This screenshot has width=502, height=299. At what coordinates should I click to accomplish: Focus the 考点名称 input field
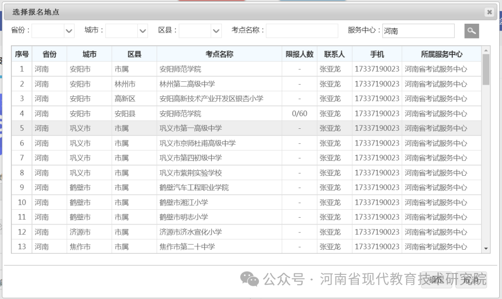point(302,31)
